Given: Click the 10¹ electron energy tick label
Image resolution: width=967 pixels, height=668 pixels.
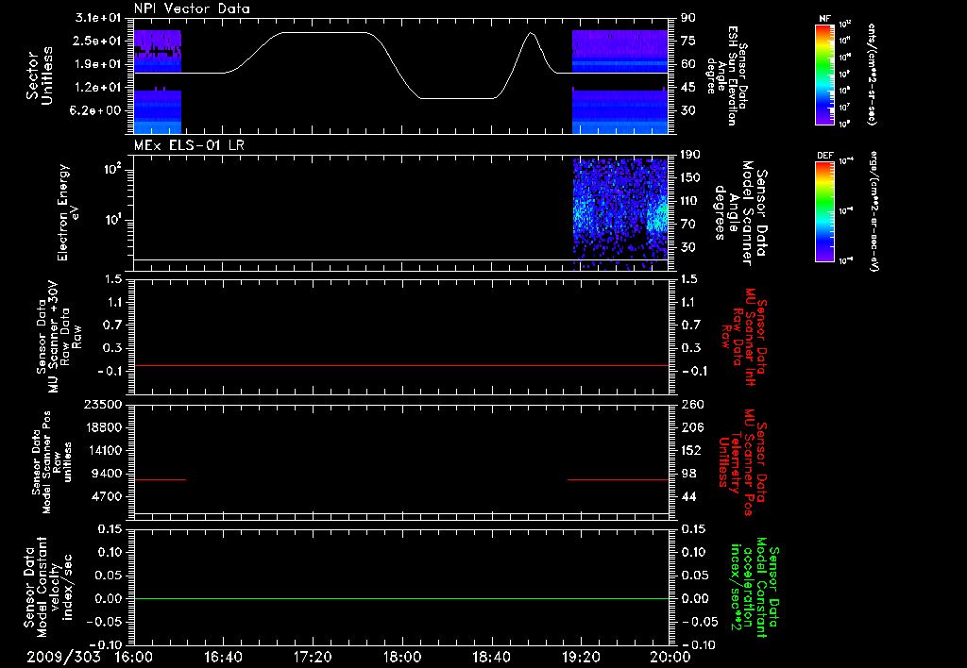Looking at the screenshot, I should (111, 220).
